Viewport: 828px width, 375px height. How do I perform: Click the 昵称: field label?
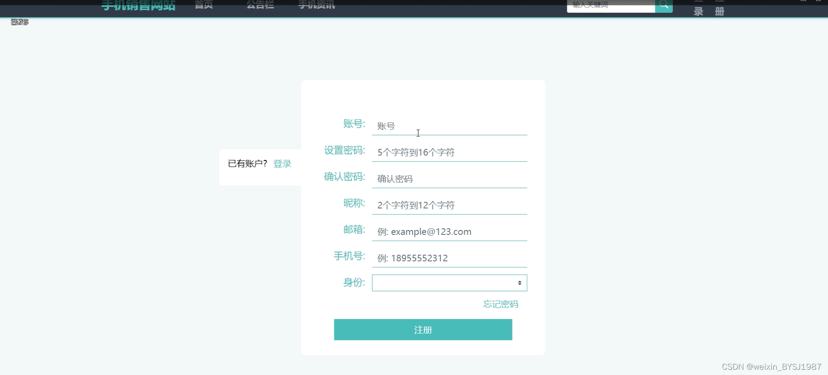coord(354,203)
